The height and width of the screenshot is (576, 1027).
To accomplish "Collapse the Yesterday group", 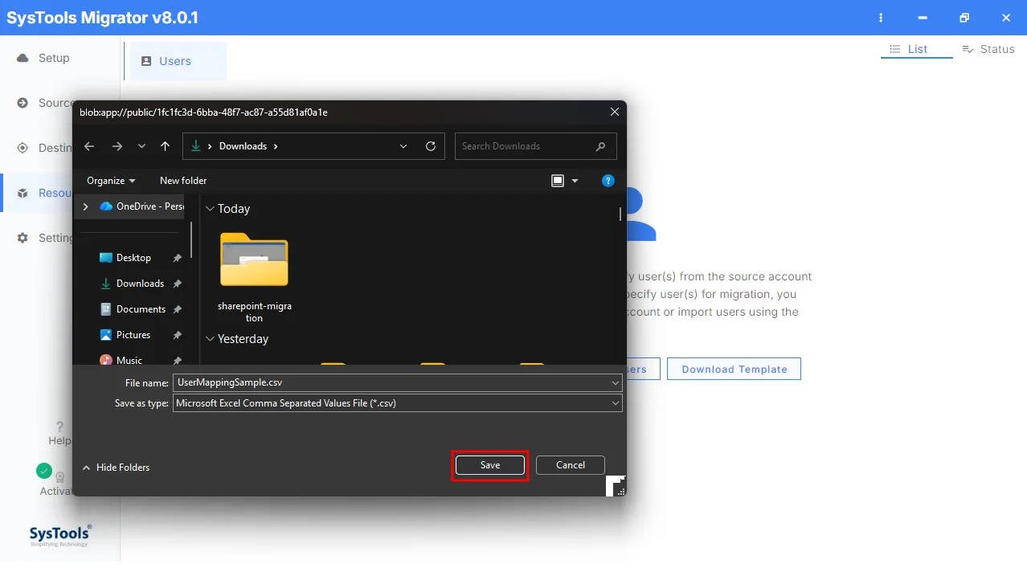I will 211,339.
